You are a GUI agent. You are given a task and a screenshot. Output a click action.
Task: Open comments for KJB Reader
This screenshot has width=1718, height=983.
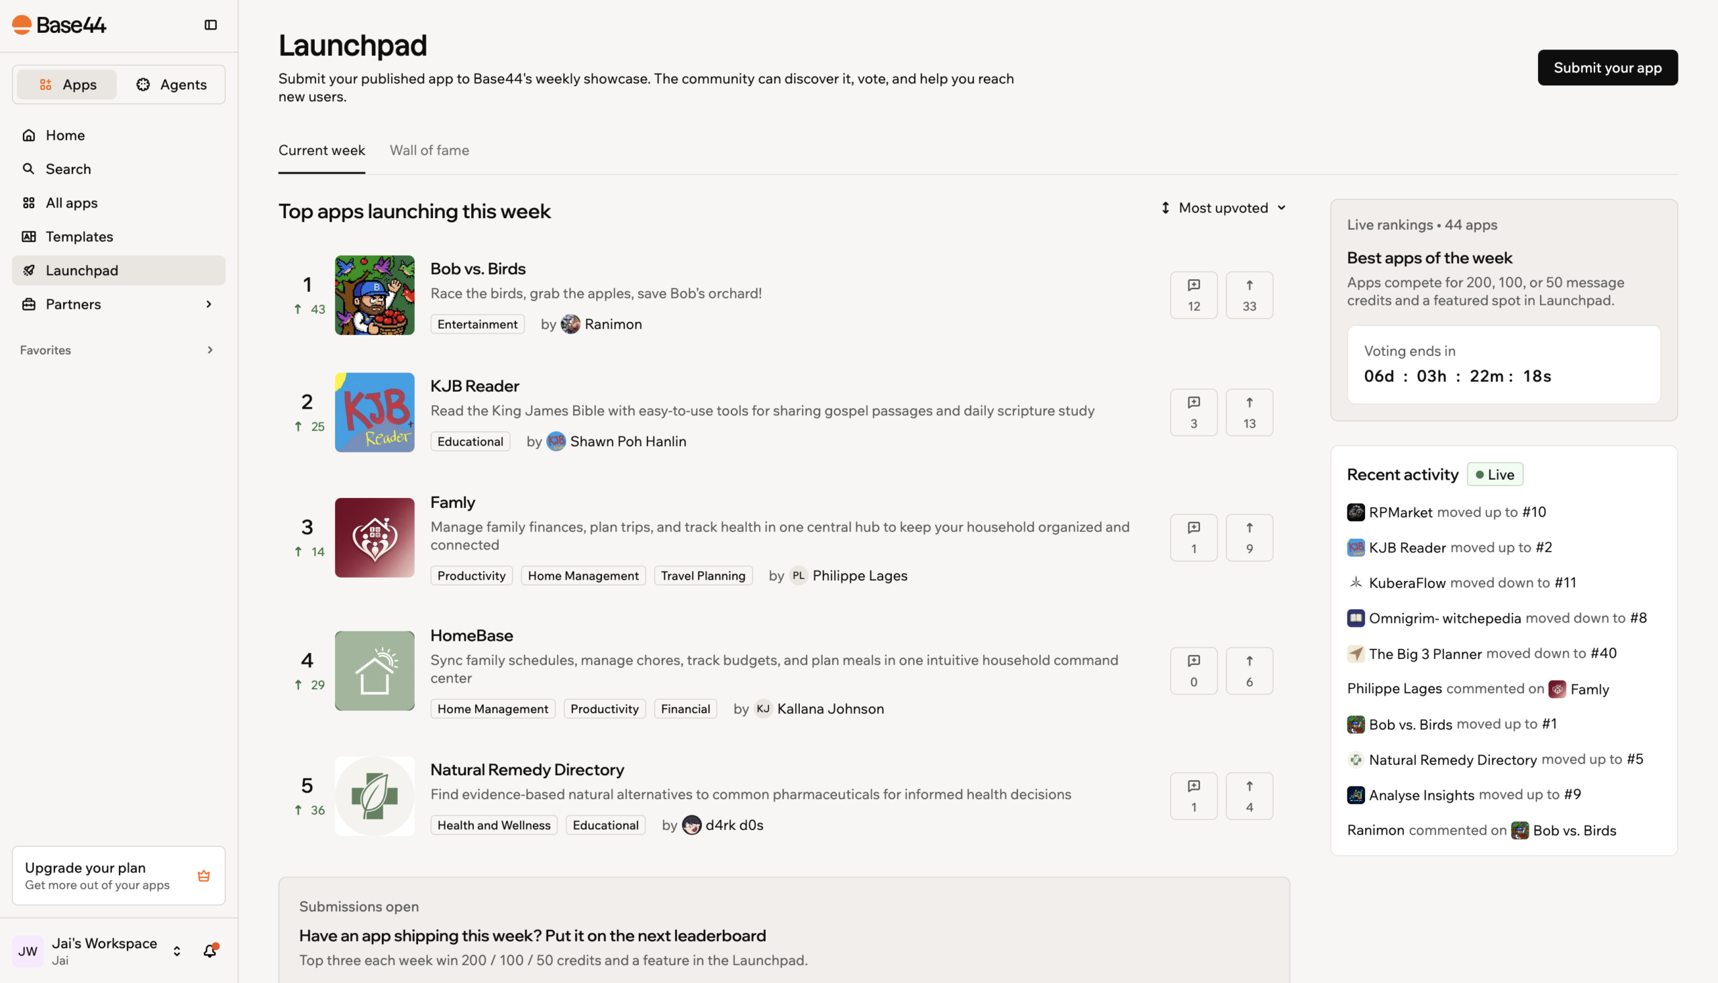point(1193,413)
